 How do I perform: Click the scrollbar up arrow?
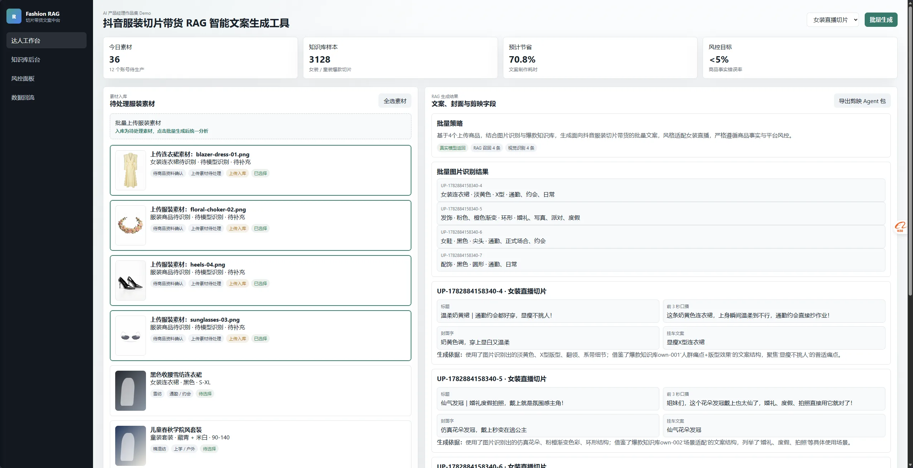point(910,3)
